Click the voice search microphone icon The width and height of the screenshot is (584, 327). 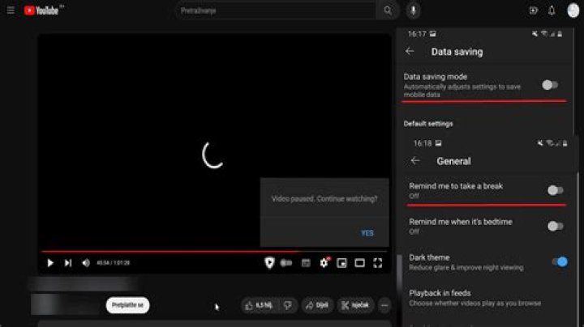click(413, 11)
